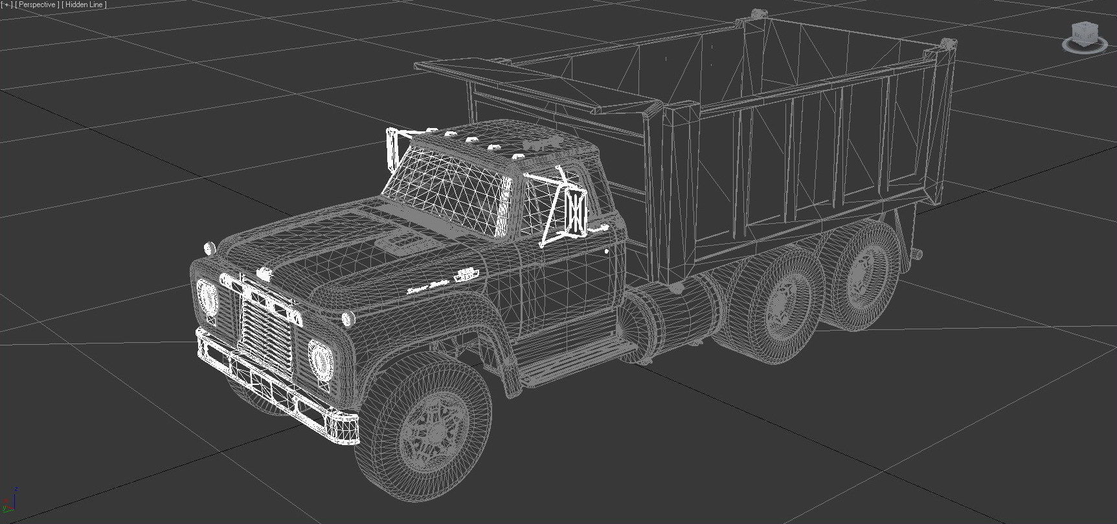Image resolution: width=1117 pixels, height=524 pixels.
Task: Click the ViewCube to change orientation
Action: 1084,33
